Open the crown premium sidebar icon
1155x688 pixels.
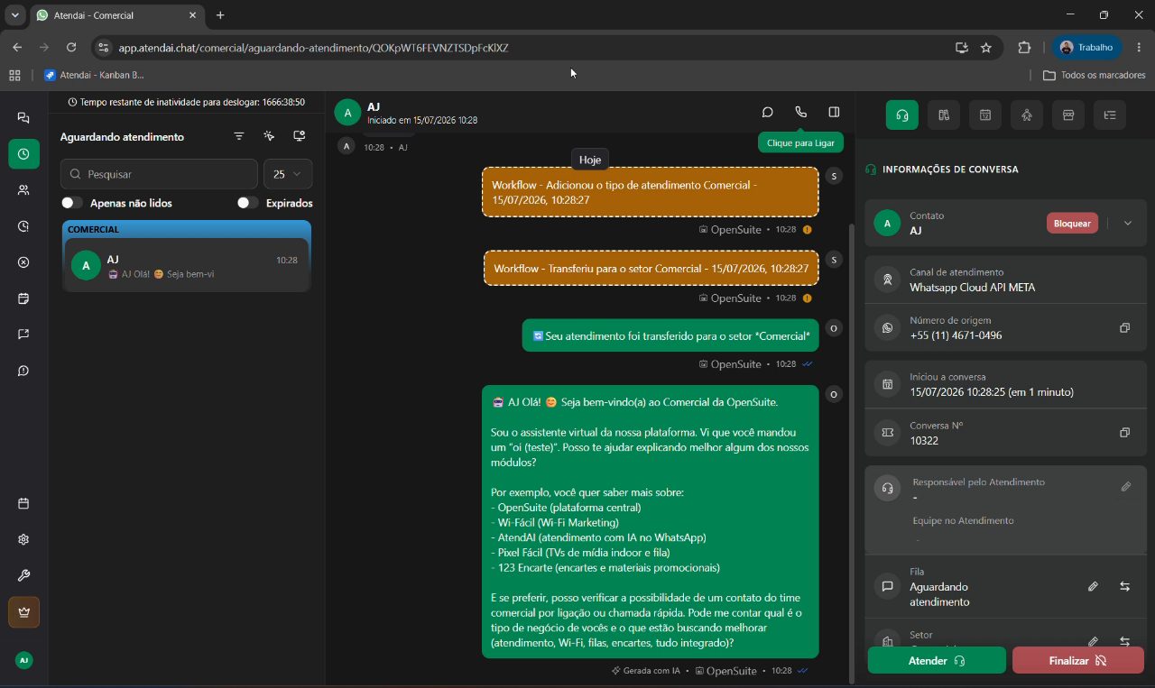pyautogui.click(x=23, y=612)
